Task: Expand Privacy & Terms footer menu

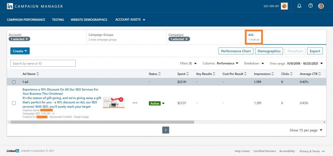Action: tap(312, 151)
